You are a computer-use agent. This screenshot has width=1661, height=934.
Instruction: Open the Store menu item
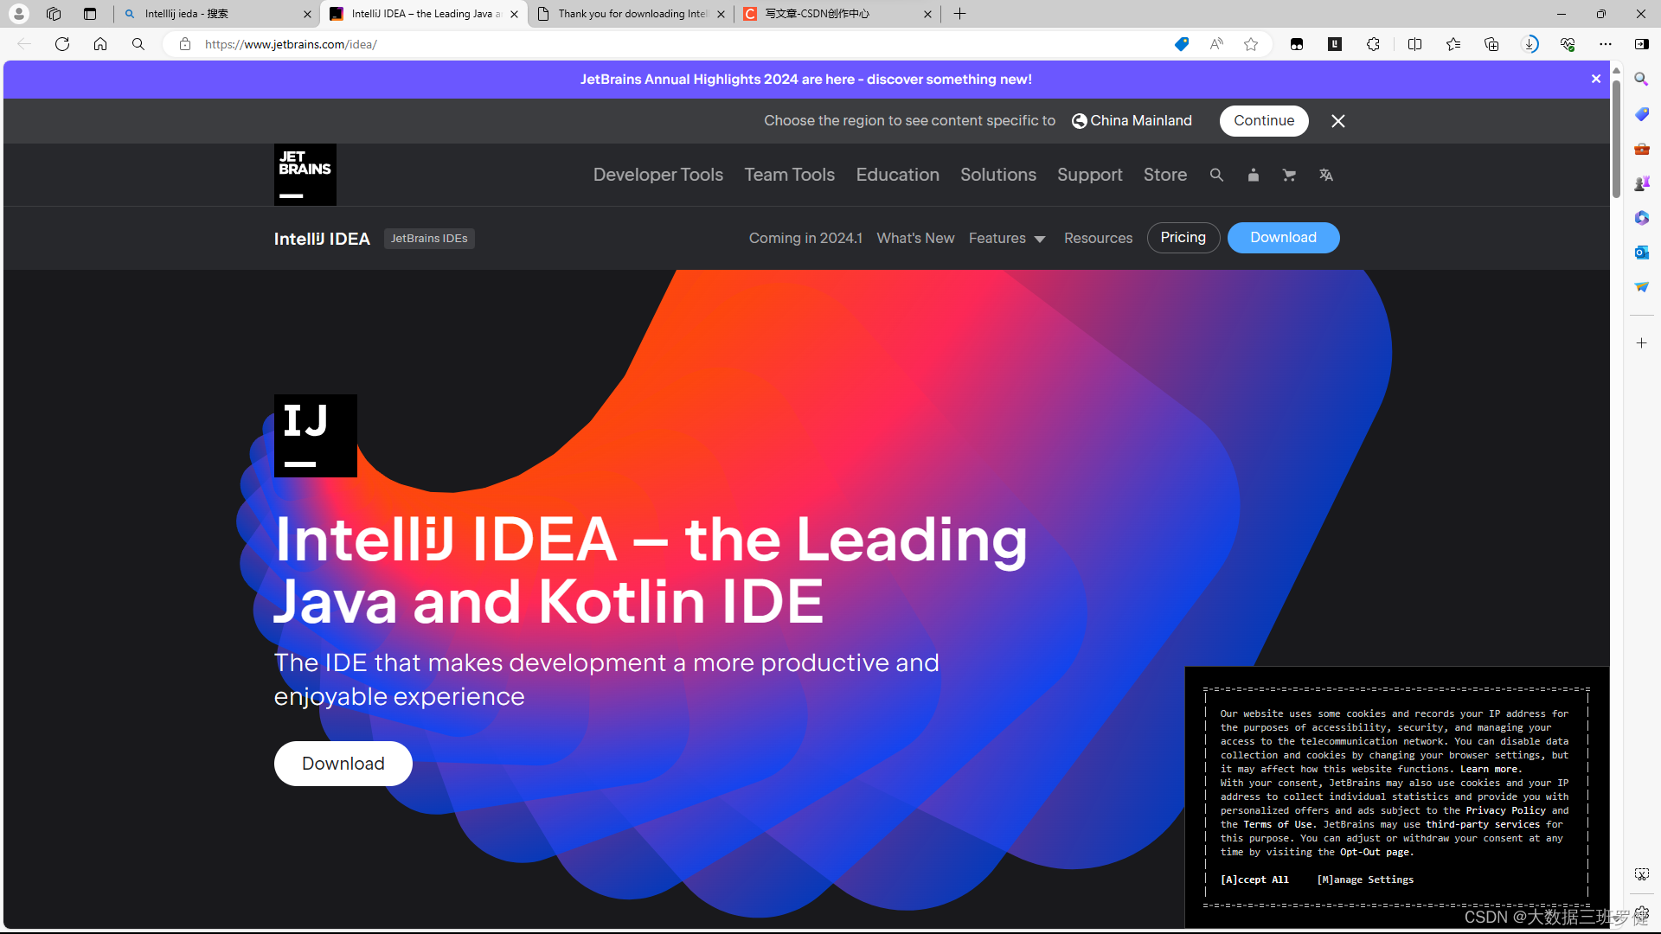[1164, 175]
